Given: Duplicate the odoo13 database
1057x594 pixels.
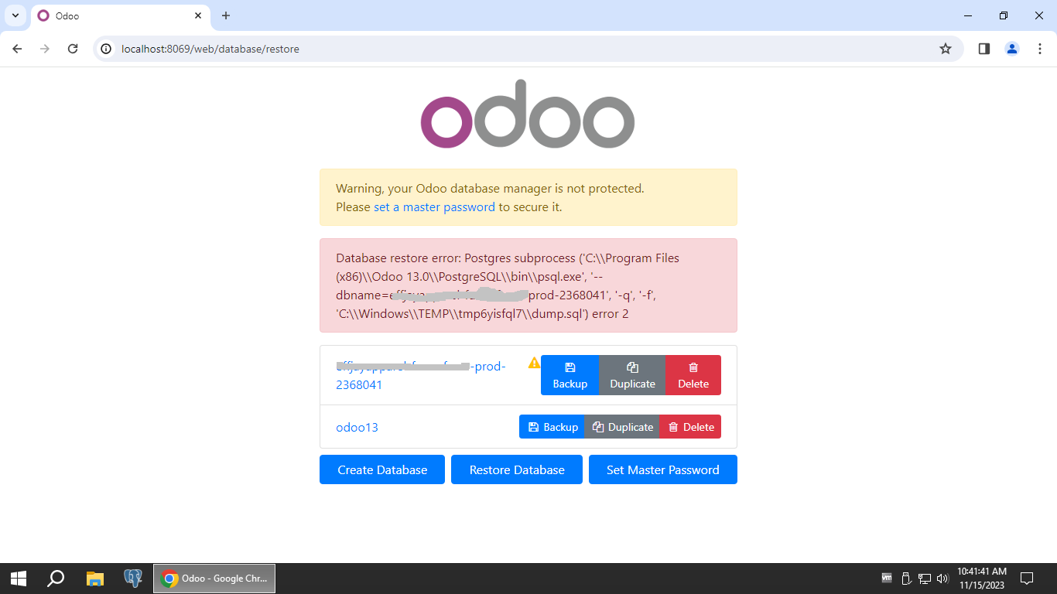Looking at the screenshot, I should [622, 427].
